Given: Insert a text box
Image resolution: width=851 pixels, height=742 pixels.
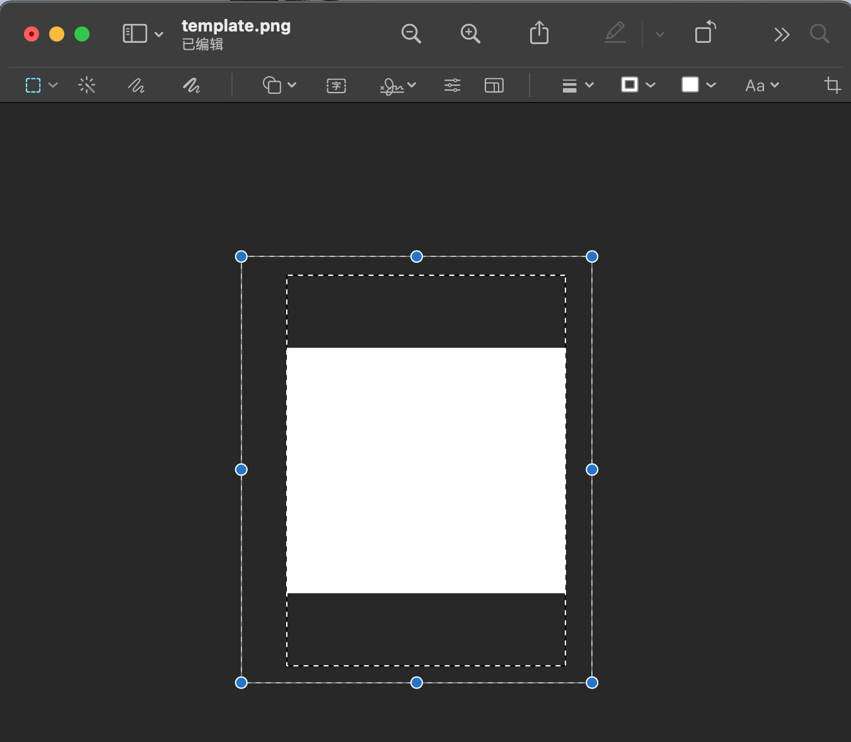Looking at the screenshot, I should coord(337,86).
